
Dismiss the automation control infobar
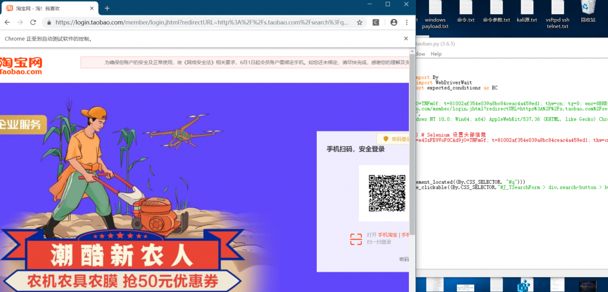[x=406, y=38]
